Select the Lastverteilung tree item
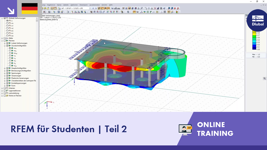 click(14, 93)
